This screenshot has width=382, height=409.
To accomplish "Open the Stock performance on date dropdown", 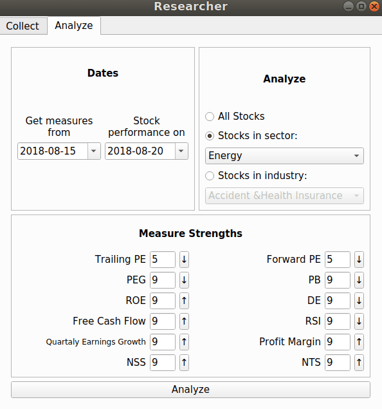I will 181,151.
